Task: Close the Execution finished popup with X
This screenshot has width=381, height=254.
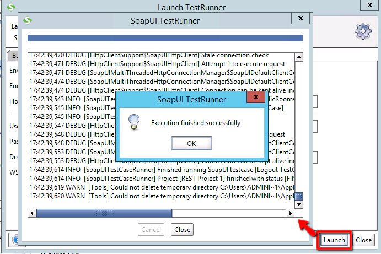Action: tap(256, 97)
